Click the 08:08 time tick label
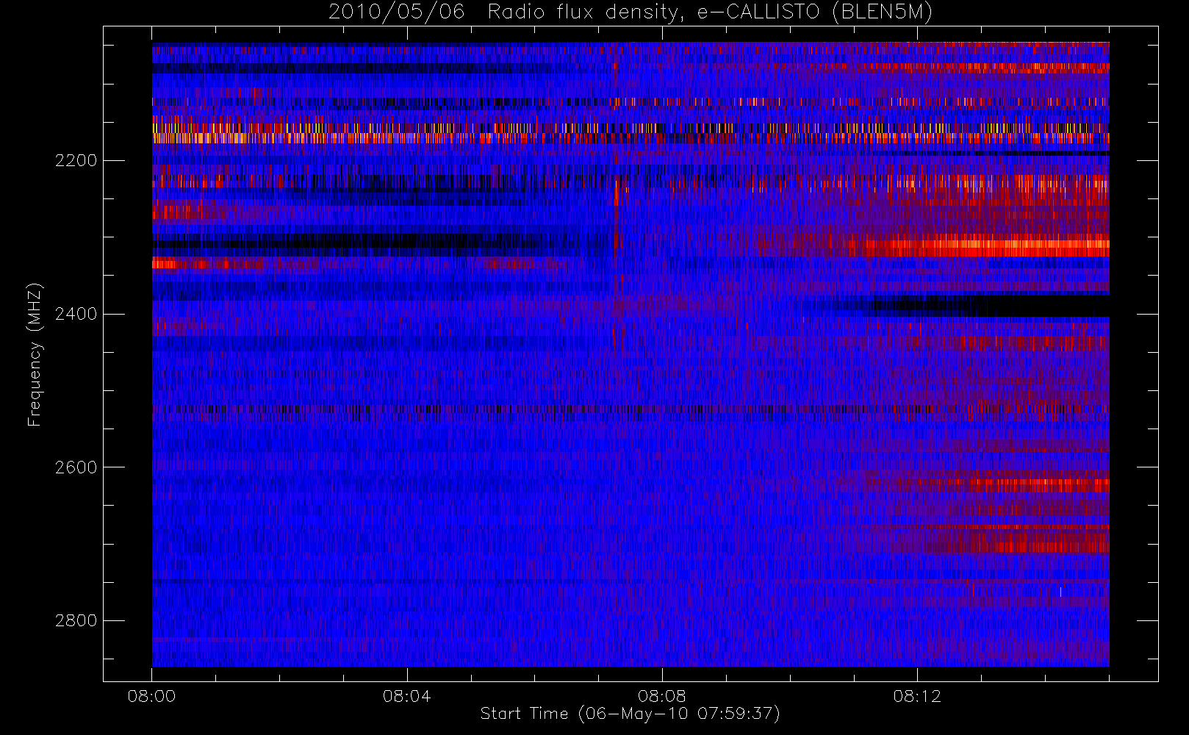The width and height of the screenshot is (1189, 735). 661,696
